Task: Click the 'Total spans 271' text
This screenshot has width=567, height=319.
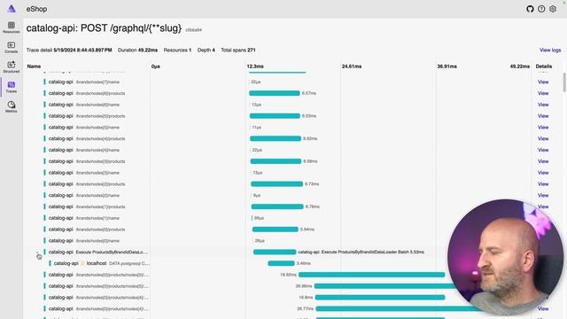Action: [x=238, y=50]
